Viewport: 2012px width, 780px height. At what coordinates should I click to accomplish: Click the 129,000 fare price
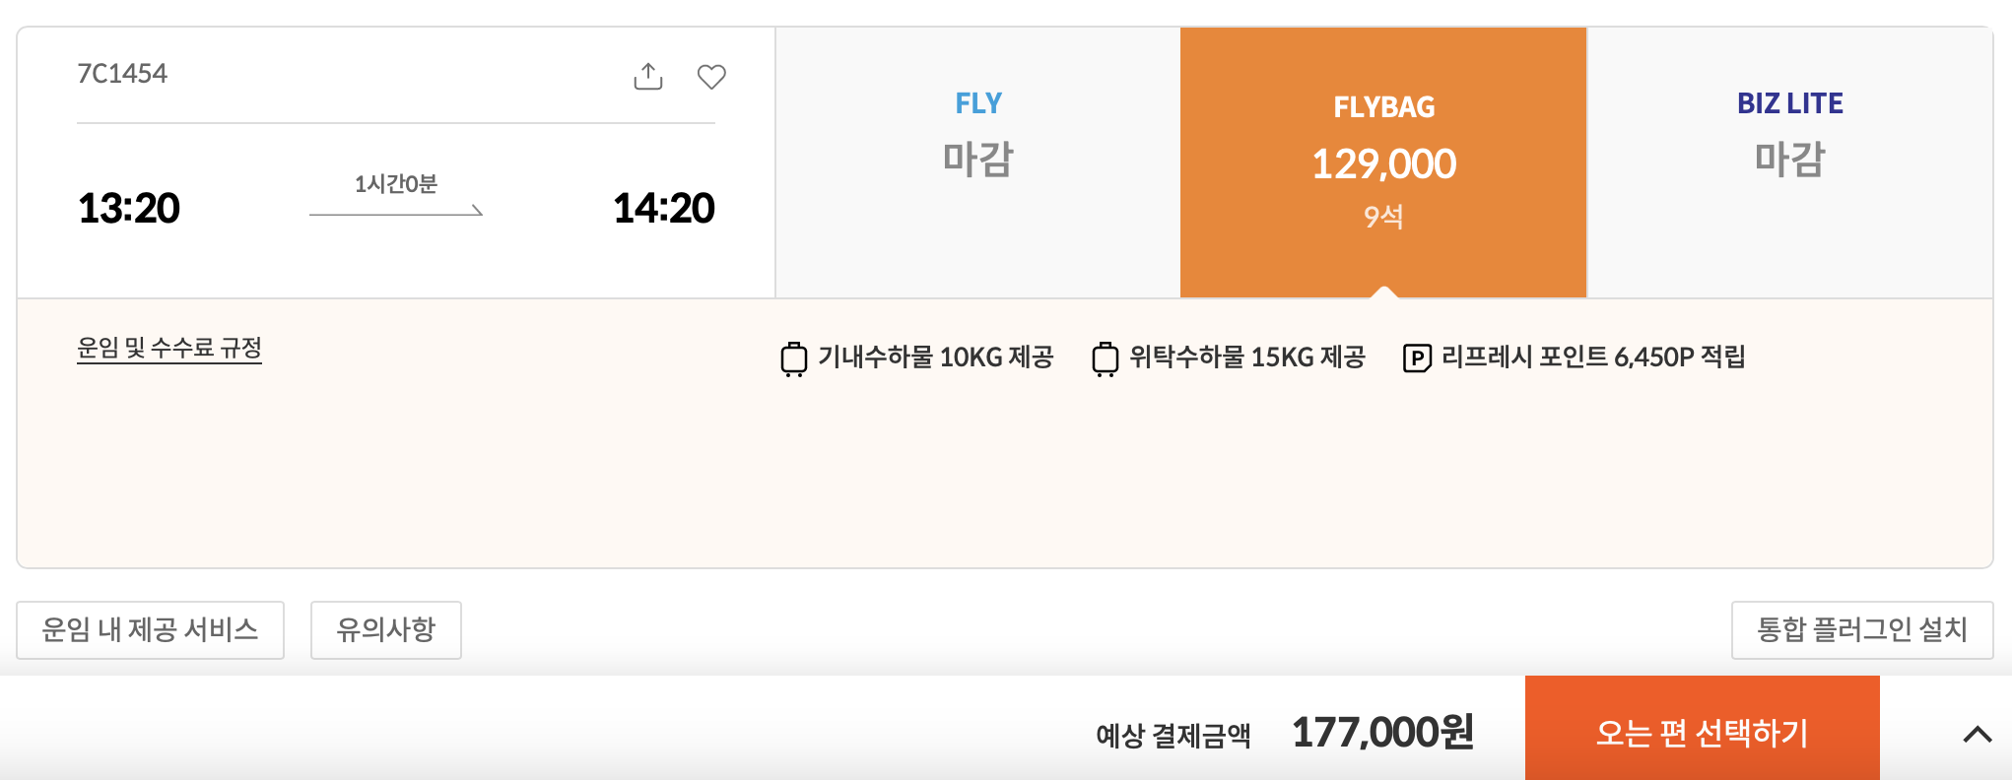pos(1385,164)
